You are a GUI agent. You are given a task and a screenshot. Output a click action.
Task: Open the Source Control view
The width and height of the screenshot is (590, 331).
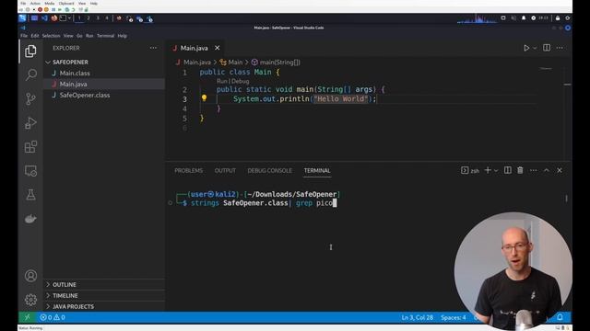[30, 98]
